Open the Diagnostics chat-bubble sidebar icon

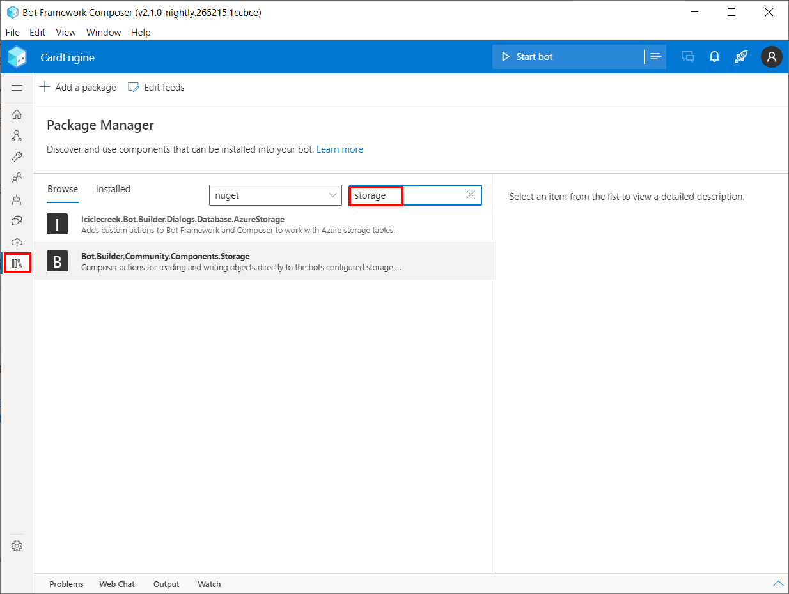tap(17, 220)
